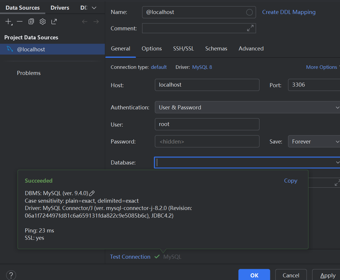The height and width of the screenshot is (280, 340).
Task: Click Copy in the Succeeded popup
Action: (290, 181)
